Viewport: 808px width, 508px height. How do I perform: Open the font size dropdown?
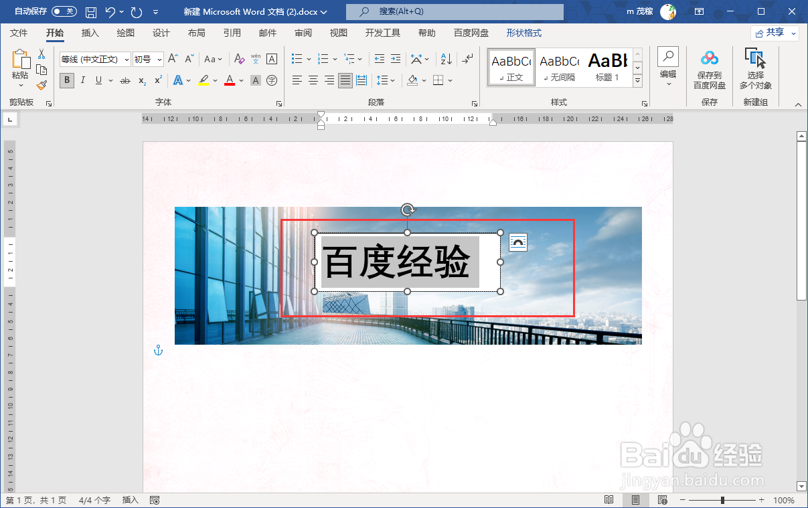pos(159,59)
